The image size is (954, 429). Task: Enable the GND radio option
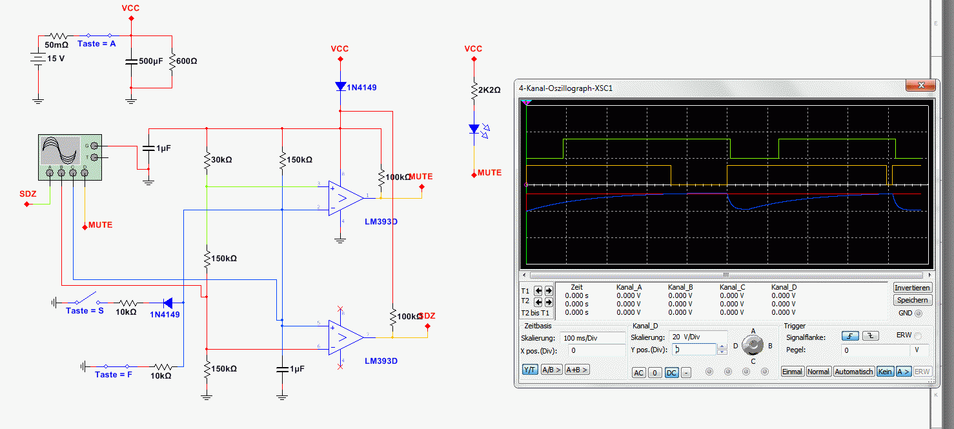[x=918, y=314]
